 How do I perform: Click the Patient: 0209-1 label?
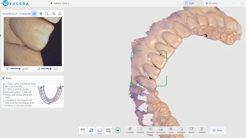[60, 3]
